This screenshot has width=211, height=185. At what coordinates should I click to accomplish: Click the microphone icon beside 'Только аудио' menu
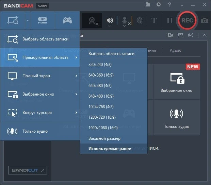coord(12,131)
